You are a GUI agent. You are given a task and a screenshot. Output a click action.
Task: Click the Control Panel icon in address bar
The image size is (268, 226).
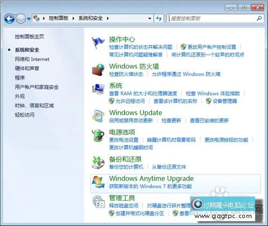(36, 18)
